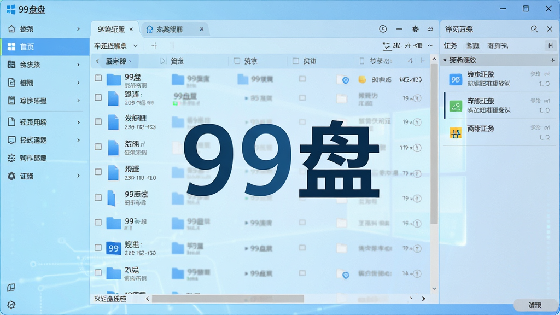Click the Windows logo in the title bar
The height and width of the screenshot is (315, 560).
tap(11, 10)
